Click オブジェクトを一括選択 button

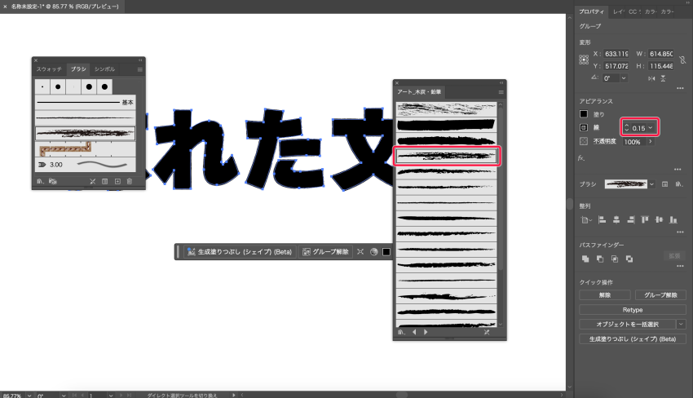point(627,324)
